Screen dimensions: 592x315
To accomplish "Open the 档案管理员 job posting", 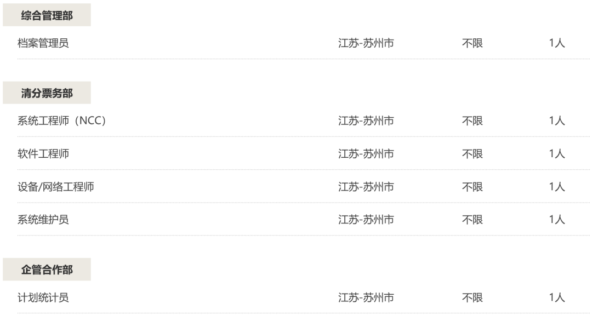I will point(43,44).
